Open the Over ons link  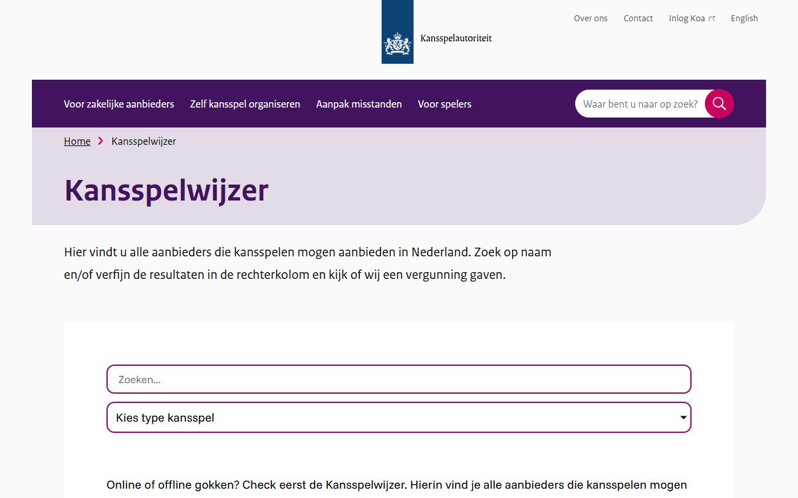[x=591, y=19]
